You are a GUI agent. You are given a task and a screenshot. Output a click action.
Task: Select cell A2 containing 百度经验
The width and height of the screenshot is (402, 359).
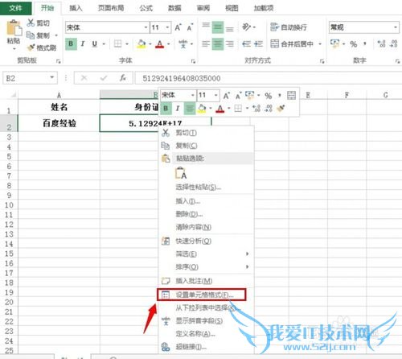[x=59, y=123]
